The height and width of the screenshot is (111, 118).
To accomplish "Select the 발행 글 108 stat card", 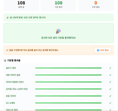I will (21, 5).
